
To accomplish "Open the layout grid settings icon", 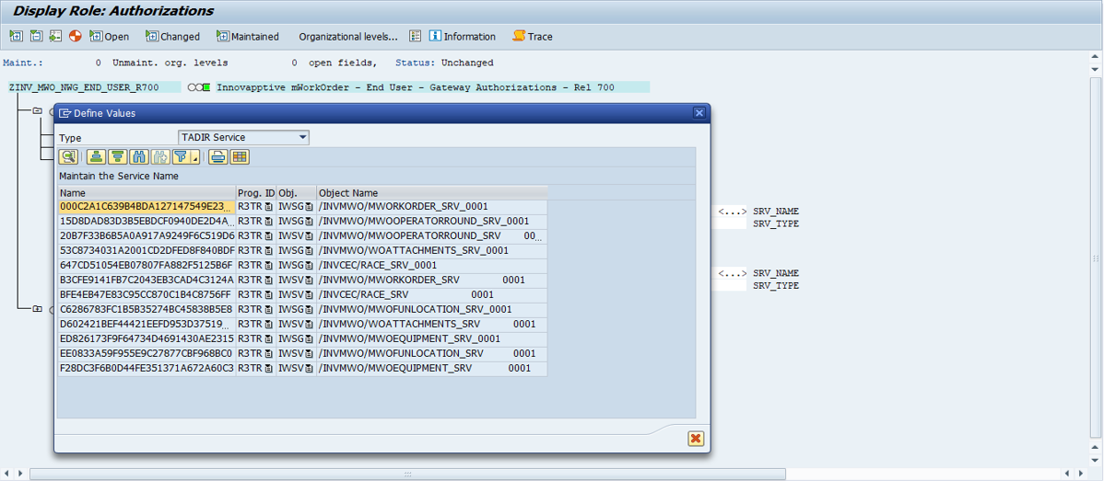I will click(x=240, y=157).
